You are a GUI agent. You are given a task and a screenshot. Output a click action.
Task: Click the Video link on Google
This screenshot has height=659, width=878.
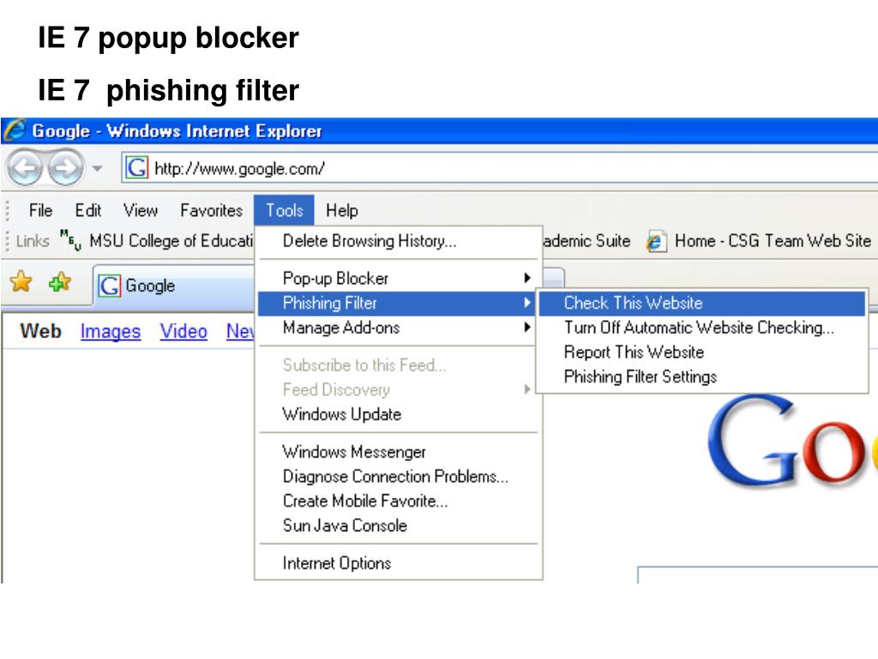pos(183,332)
